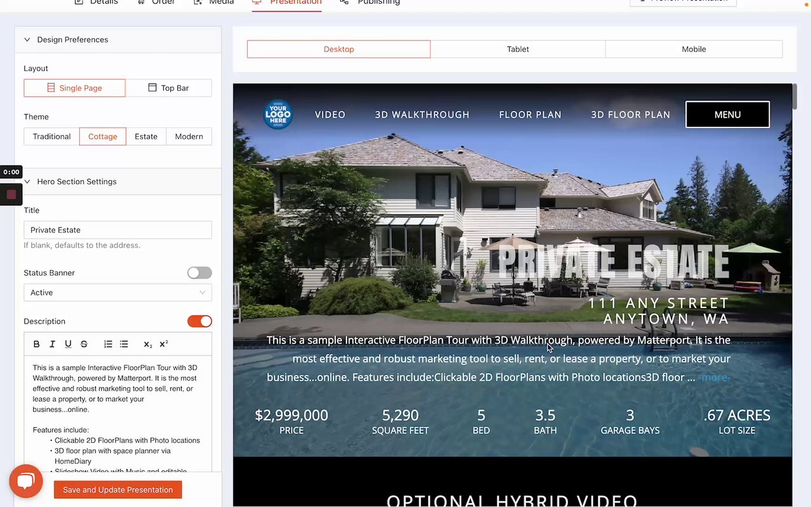Select the Top Bar layout

169,88
